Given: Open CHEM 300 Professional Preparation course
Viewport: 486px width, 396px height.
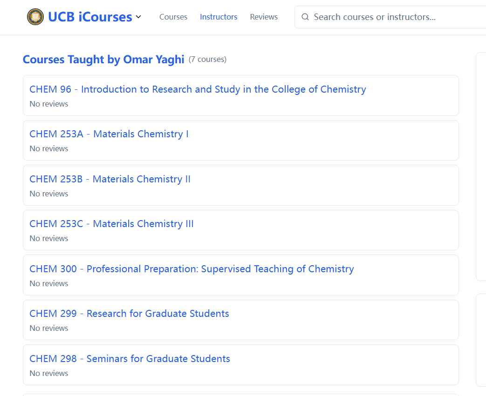Looking at the screenshot, I should (192, 269).
